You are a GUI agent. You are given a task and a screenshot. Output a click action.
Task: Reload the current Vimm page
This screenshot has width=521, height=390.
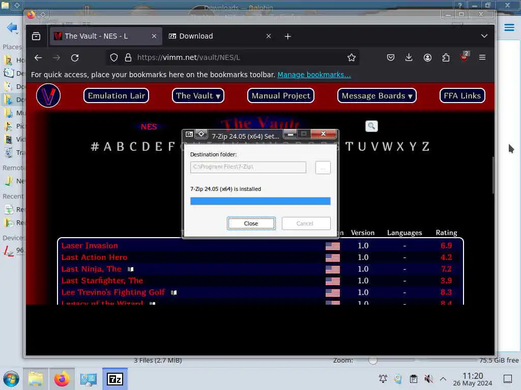point(75,58)
